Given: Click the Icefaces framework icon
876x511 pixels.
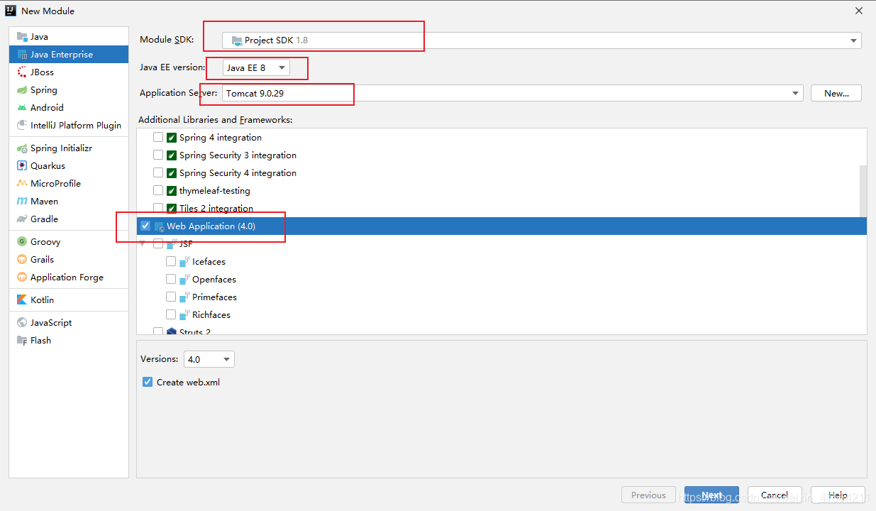Looking at the screenshot, I should tap(184, 261).
